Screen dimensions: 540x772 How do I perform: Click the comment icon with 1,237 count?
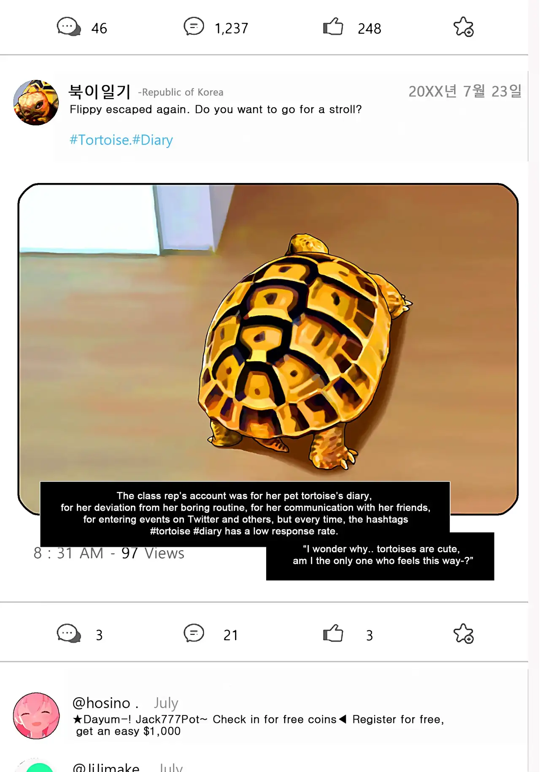point(194,27)
